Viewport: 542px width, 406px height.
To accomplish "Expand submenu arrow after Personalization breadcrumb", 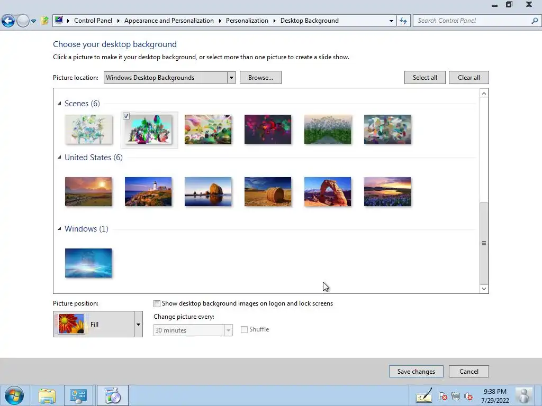I will [275, 21].
